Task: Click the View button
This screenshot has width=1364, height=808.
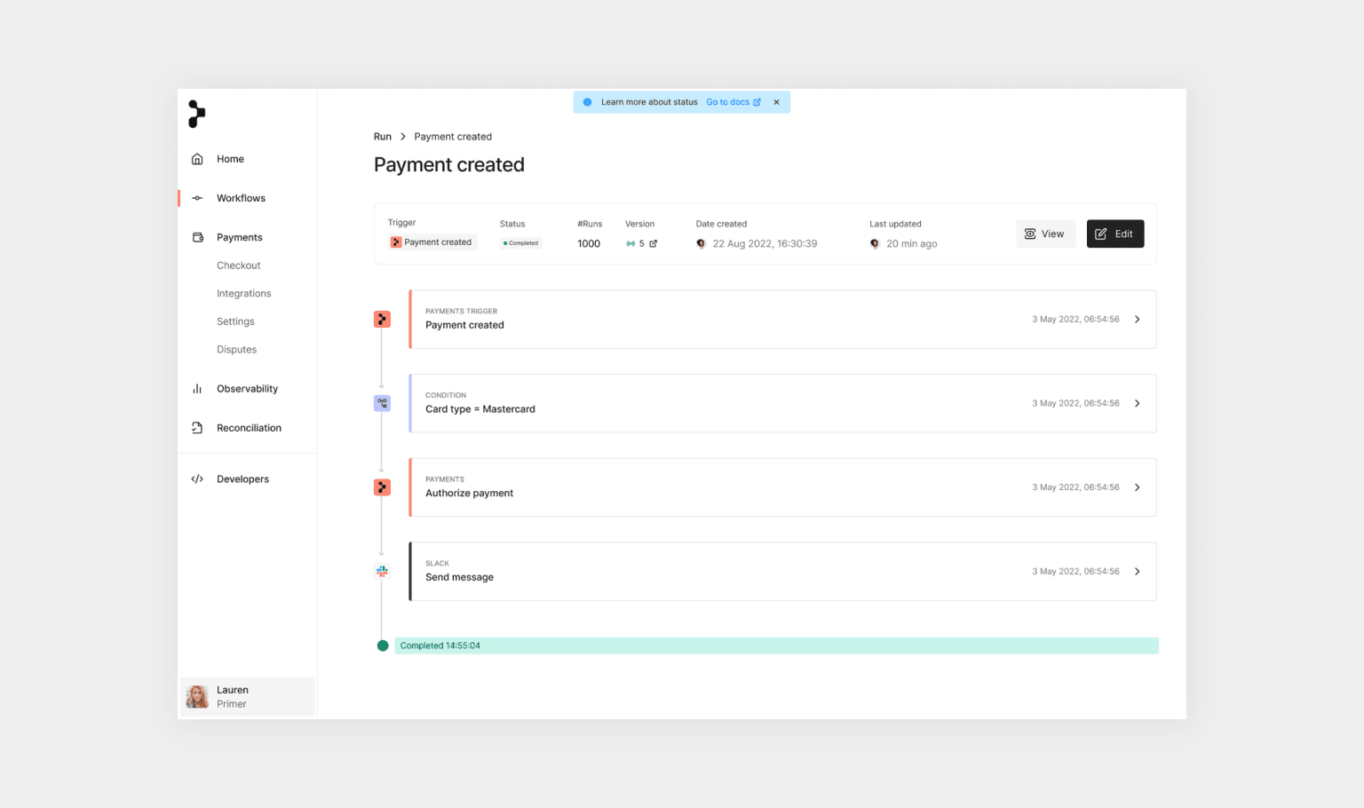Action: pos(1045,234)
